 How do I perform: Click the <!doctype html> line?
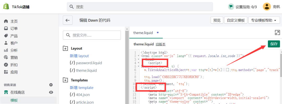coord(154,53)
